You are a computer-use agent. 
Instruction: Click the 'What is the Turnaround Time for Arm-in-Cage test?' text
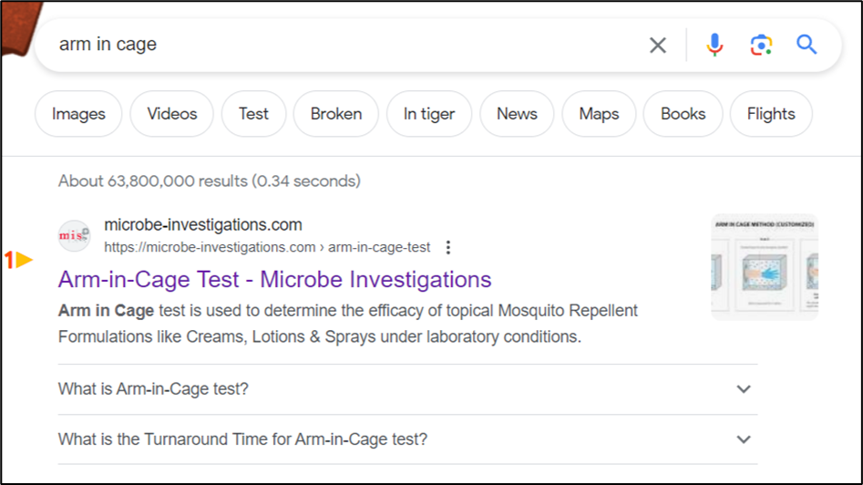coord(242,439)
